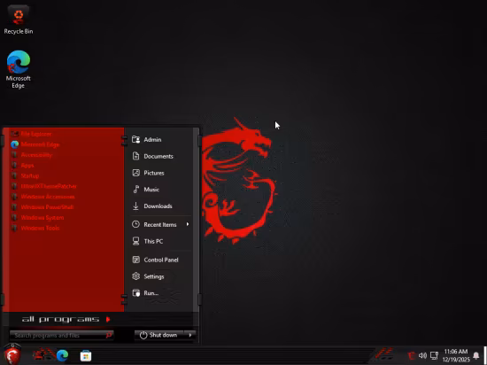The height and width of the screenshot is (365, 487).
Task: Click the Pictures image icon
Action: (x=136, y=173)
